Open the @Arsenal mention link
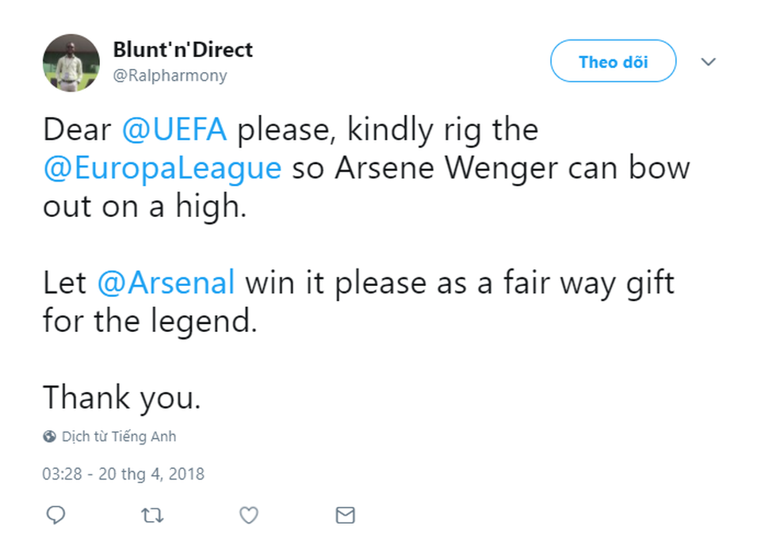 (166, 282)
